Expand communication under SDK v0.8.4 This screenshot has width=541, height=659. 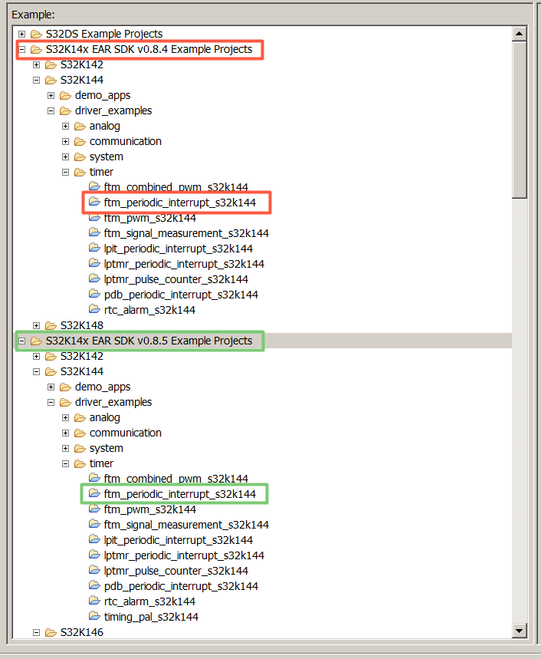coord(65,142)
